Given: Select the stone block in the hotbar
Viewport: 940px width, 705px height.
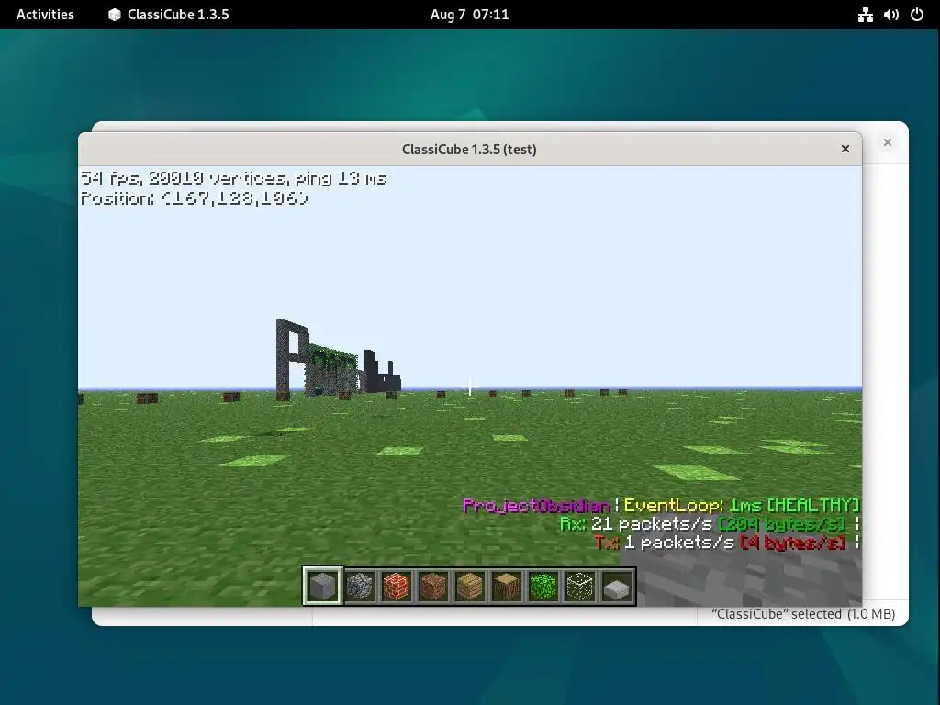Looking at the screenshot, I should (322, 586).
